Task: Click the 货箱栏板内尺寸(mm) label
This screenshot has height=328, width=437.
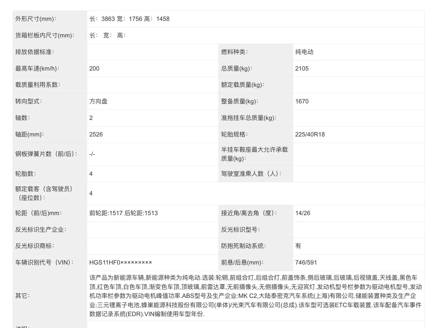Action: point(45,36)
